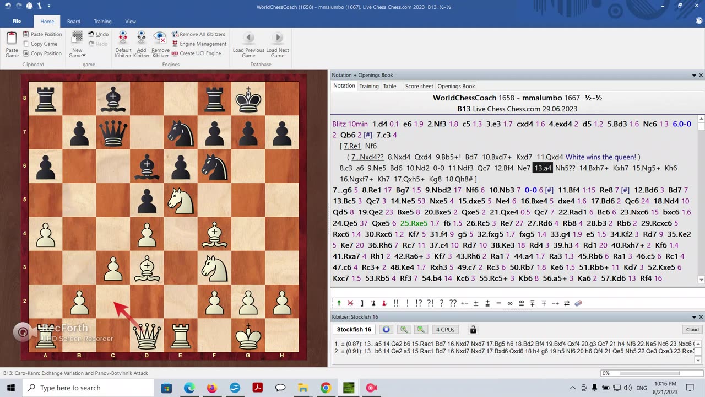Open the Table tab

coord(390,86)
